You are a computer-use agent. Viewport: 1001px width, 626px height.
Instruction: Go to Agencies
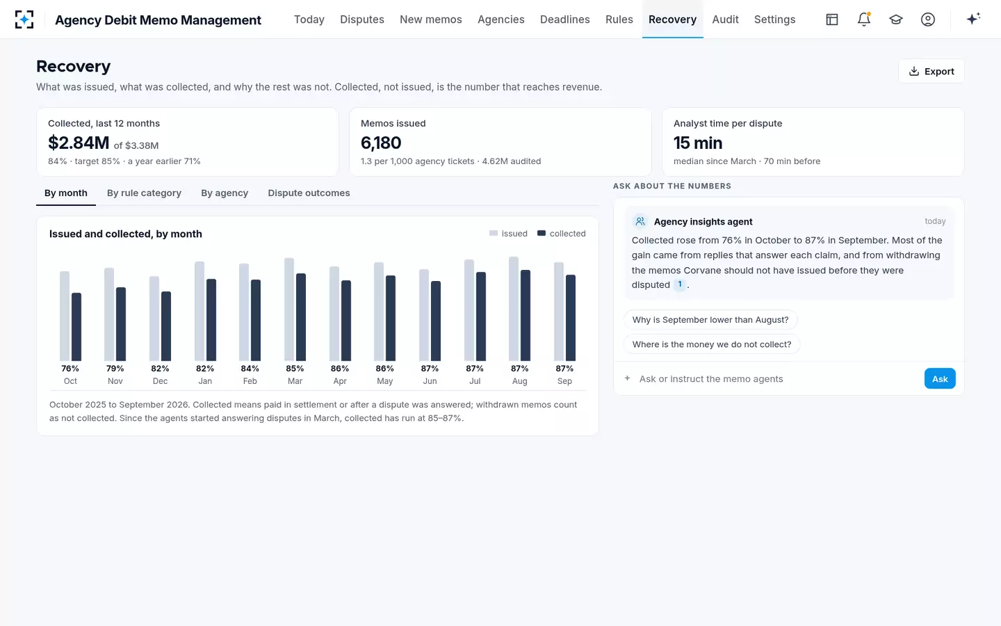501,19
